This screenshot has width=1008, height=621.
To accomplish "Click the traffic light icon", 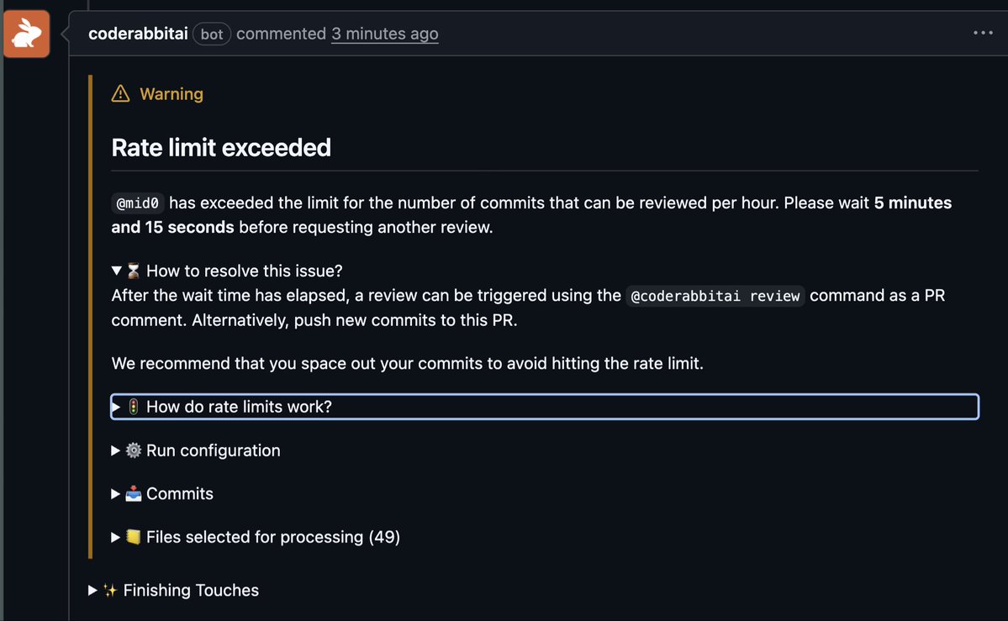I will (x=134, y=408).
